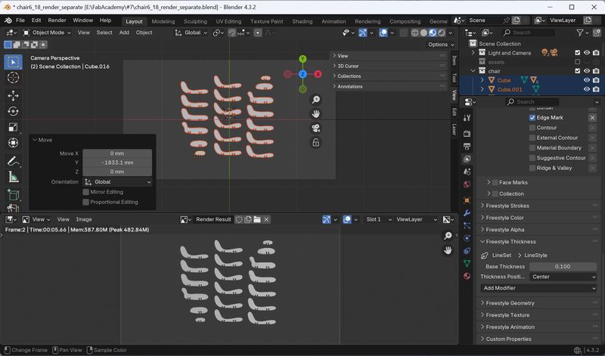The height and width of the screenshot is (356, 605).
Task: Enable the Ridge & Valley checkbox
Action: coord(532,168)
